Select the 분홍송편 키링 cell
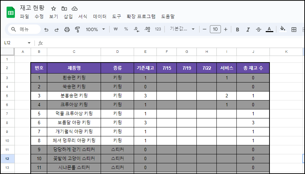 click(x=74, y=96)
